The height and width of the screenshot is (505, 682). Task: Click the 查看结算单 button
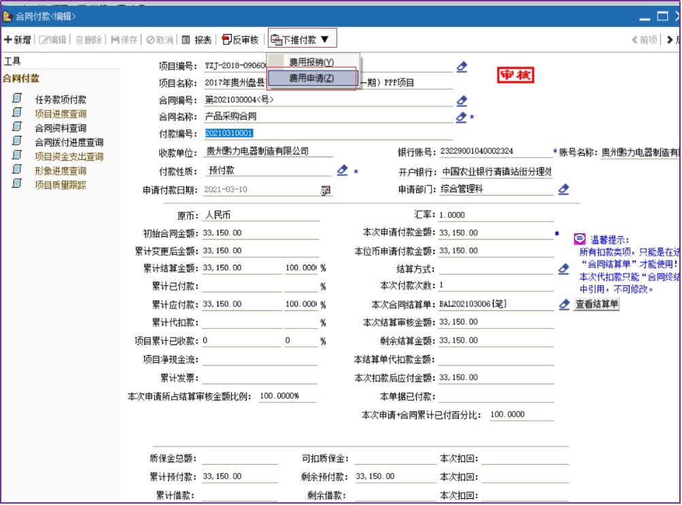coord(597,304)
